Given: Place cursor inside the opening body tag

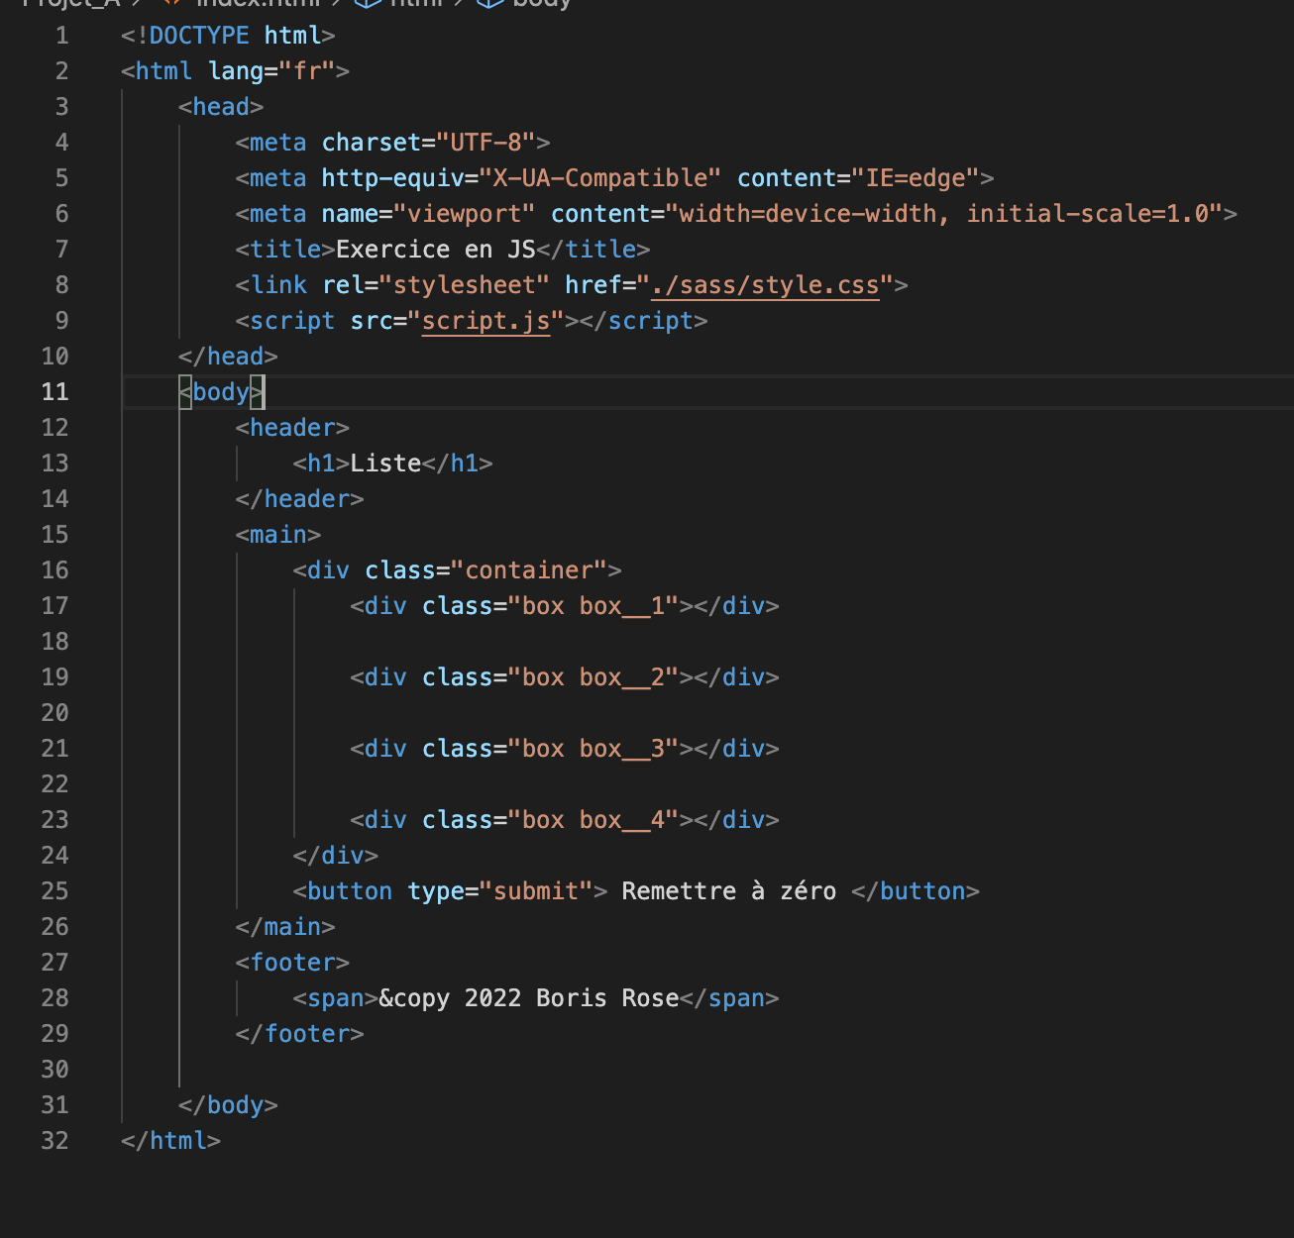Looking at the screenshot, I should pos(220,391).
